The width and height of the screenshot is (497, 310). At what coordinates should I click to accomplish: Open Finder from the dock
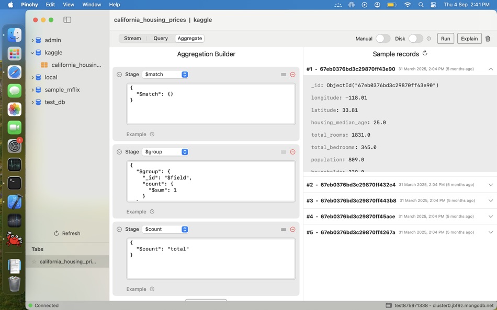pyautogui.click(x=15, y=35)
